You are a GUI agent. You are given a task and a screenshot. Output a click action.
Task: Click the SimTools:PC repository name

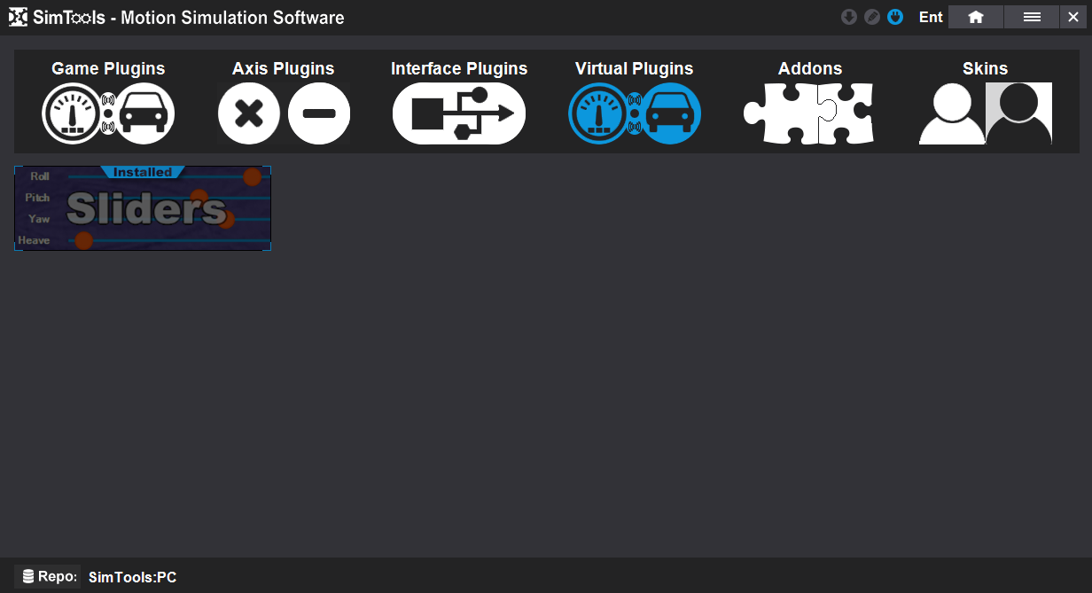point(133,578)
